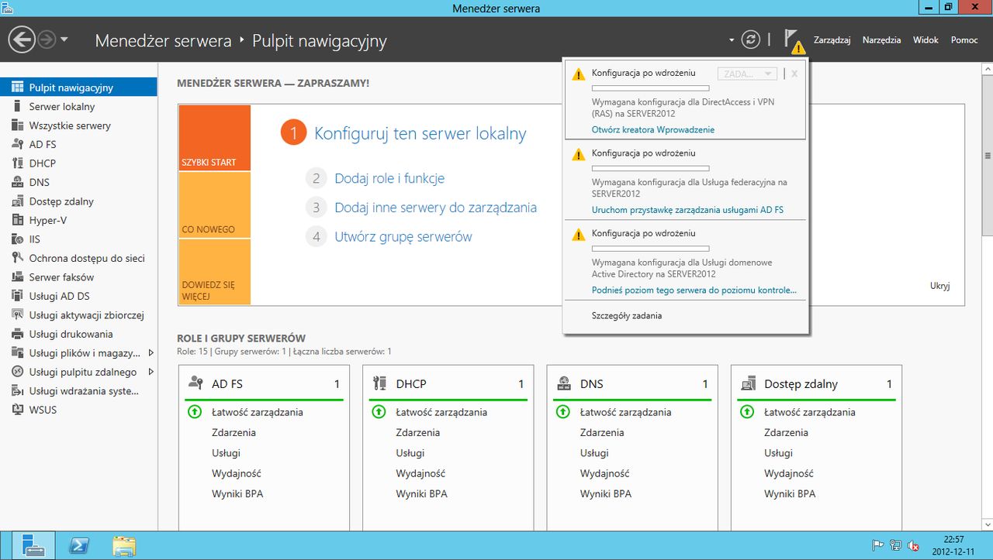Click Uruchom przystawkę zarządzania usługami AD FS
993x560 pixels.
click(x=687, y=210)
